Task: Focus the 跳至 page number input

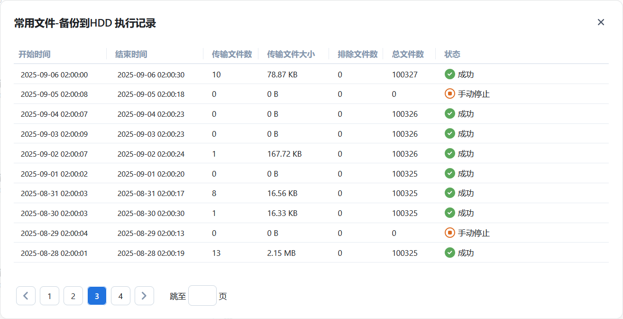Action: coord(202,296)
